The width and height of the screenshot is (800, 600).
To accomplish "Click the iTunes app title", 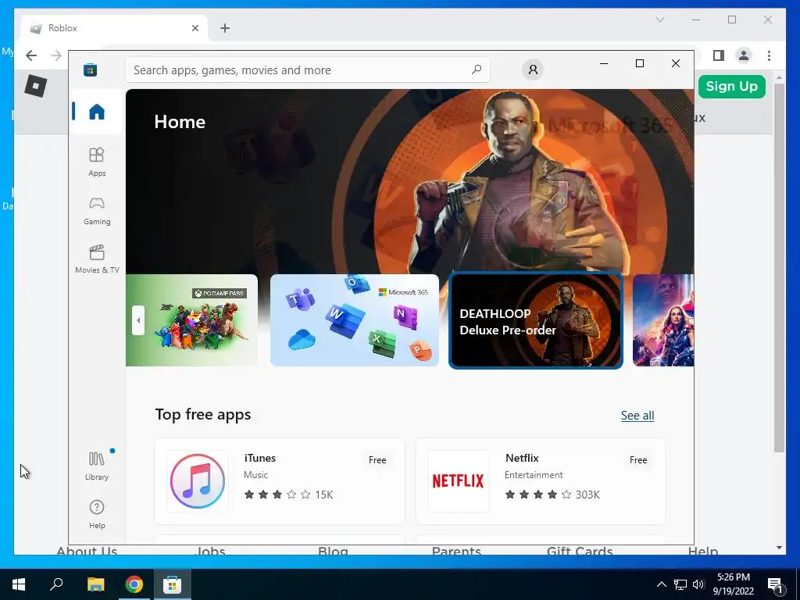I will (259, 458).
